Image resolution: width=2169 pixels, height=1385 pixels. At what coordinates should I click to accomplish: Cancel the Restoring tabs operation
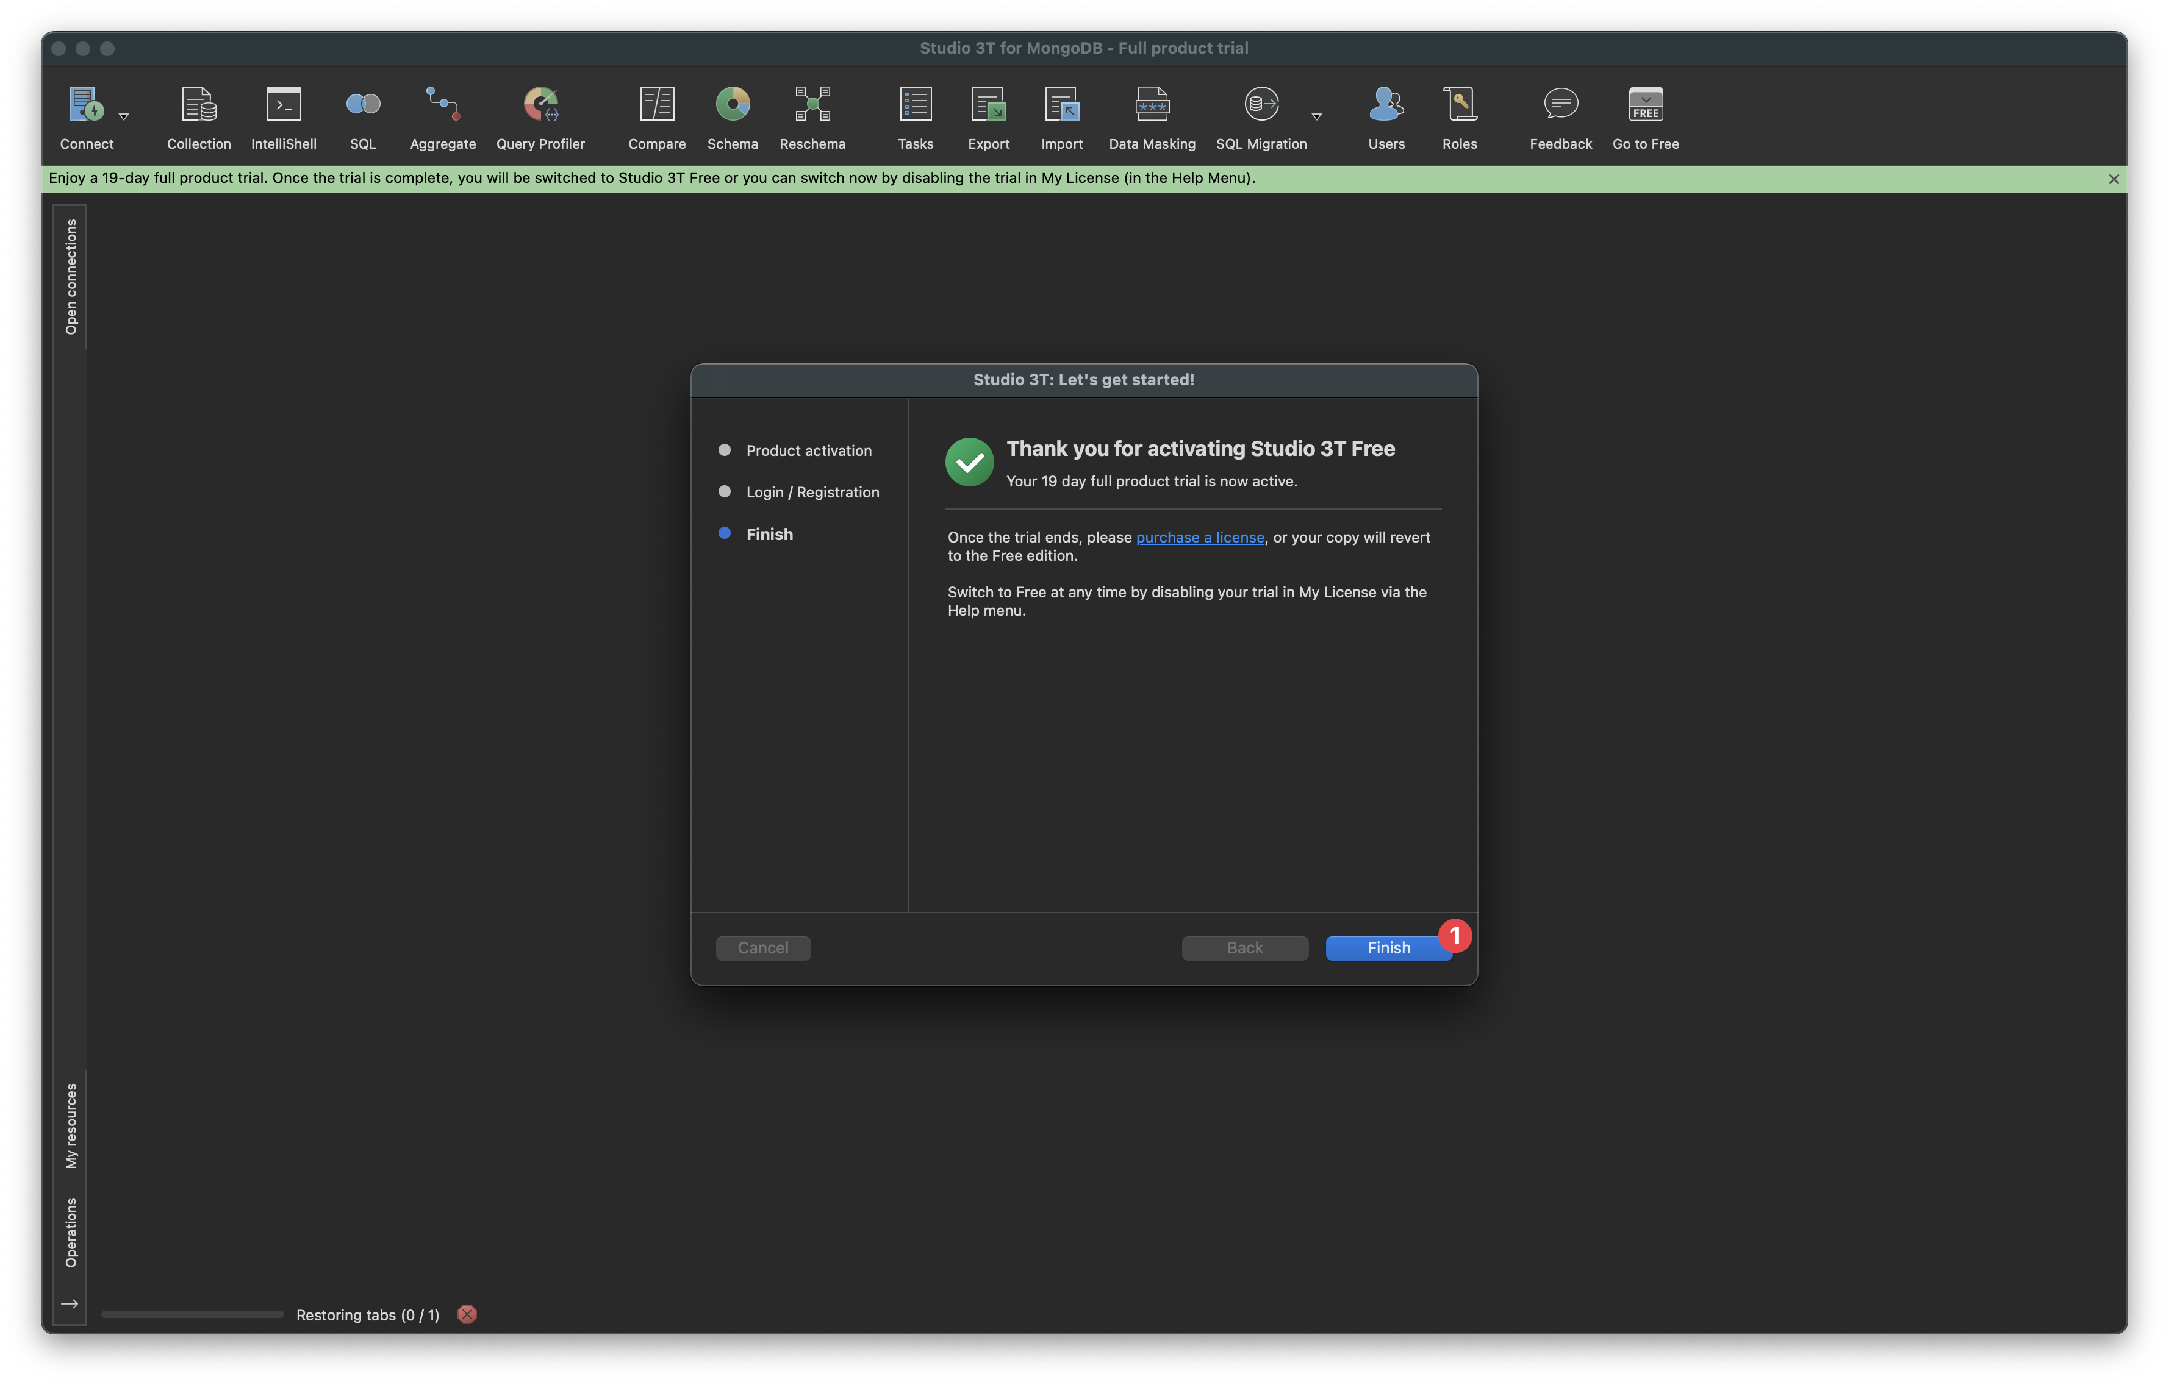pyautogui.click(x=467, y=1314)
